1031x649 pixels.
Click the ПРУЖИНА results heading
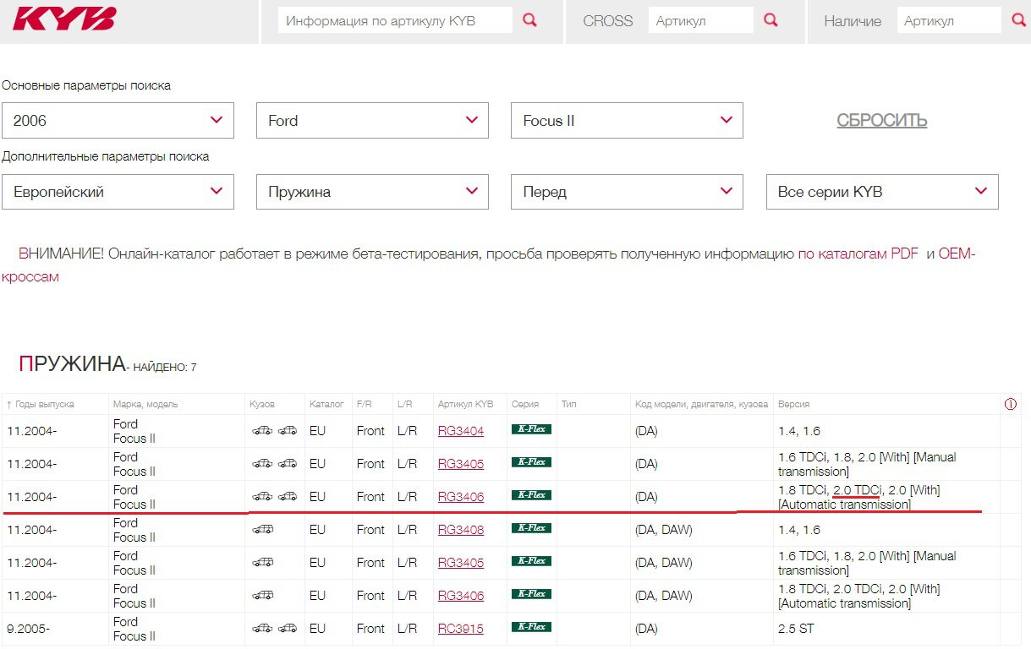pos(71,364)
